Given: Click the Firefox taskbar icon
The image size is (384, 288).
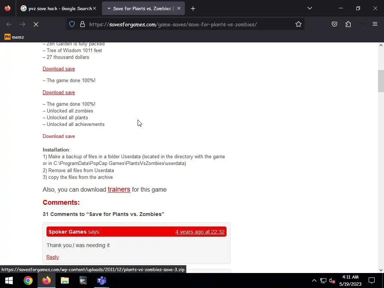Looking at the screenshot, I should pyautogui.click(x=46, y=280).
